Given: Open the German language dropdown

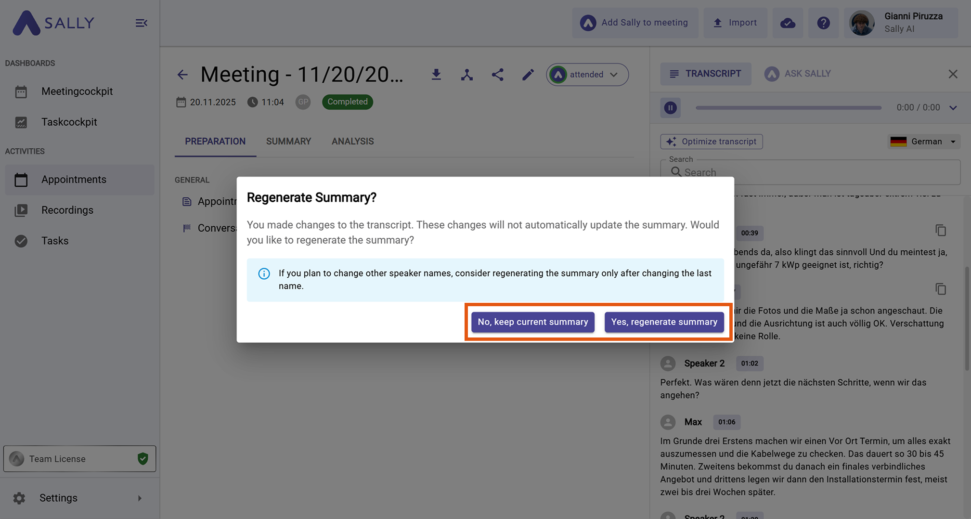Looking at the screenshot, I should click(923, 142).
